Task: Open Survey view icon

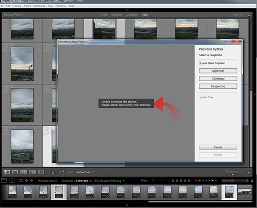Action: pos(32,172)
